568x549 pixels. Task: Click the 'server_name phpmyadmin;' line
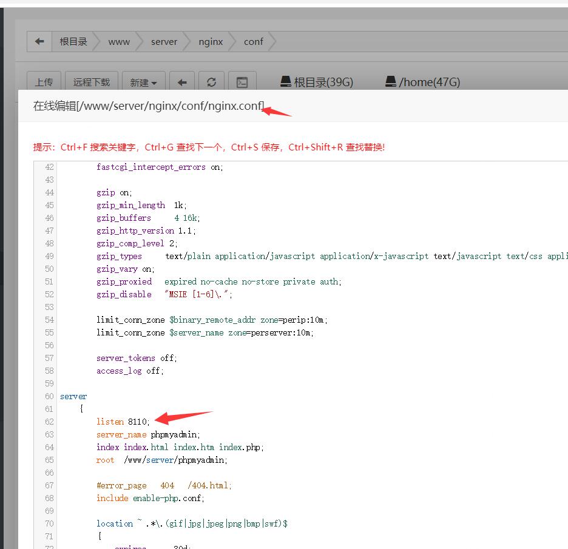point(148,434)
